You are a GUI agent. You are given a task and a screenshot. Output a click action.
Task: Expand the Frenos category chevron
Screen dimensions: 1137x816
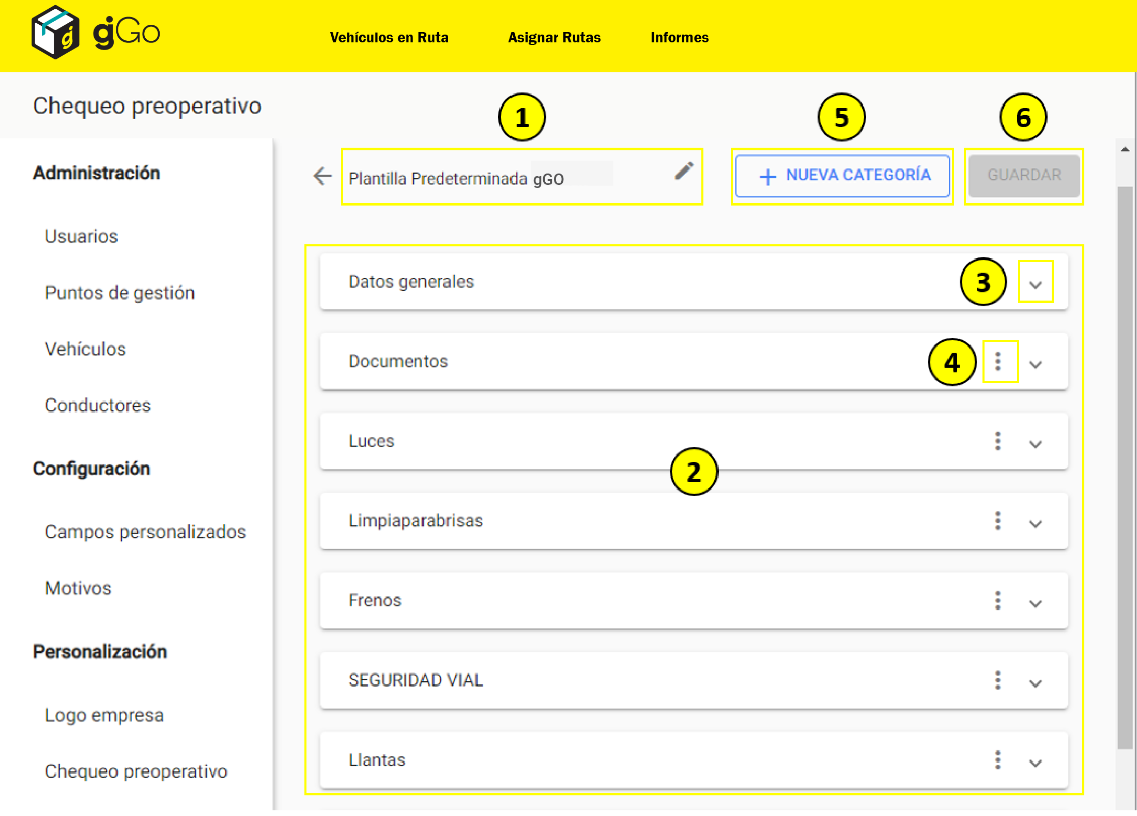[1035, 603]
